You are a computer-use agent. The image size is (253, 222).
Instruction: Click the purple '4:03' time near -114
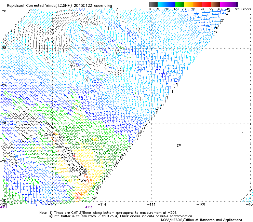[89, 207]
